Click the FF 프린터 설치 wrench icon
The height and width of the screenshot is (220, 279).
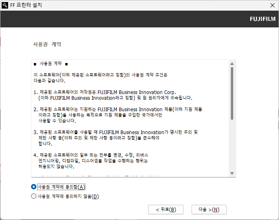[x=5, y=5]
